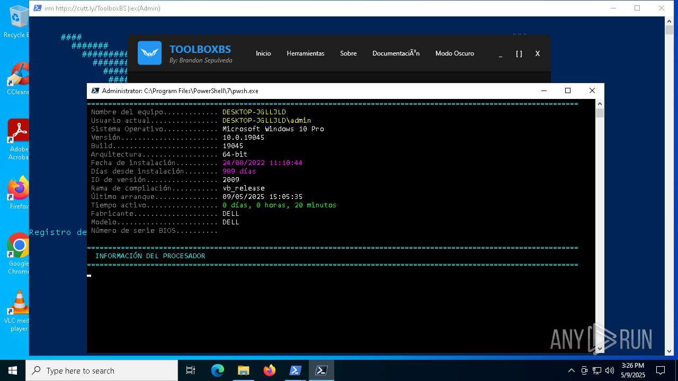Click the irm PowerShell window title icon

click(x=37, y=8)
